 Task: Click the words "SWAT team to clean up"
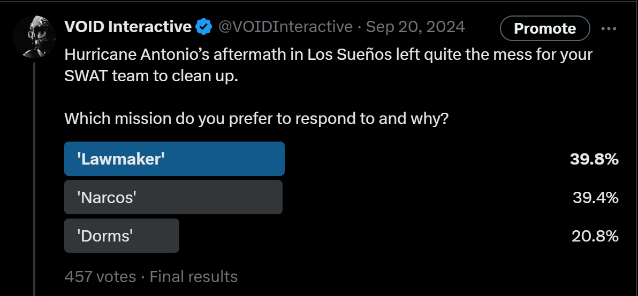click(151, 76)
